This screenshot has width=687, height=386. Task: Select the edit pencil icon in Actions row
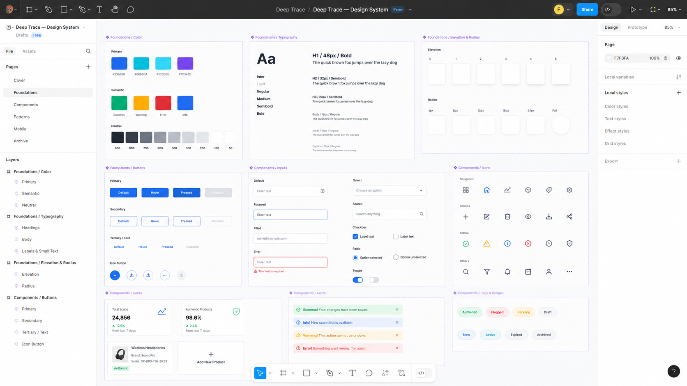pyautogui.click(x=486, y=217)
